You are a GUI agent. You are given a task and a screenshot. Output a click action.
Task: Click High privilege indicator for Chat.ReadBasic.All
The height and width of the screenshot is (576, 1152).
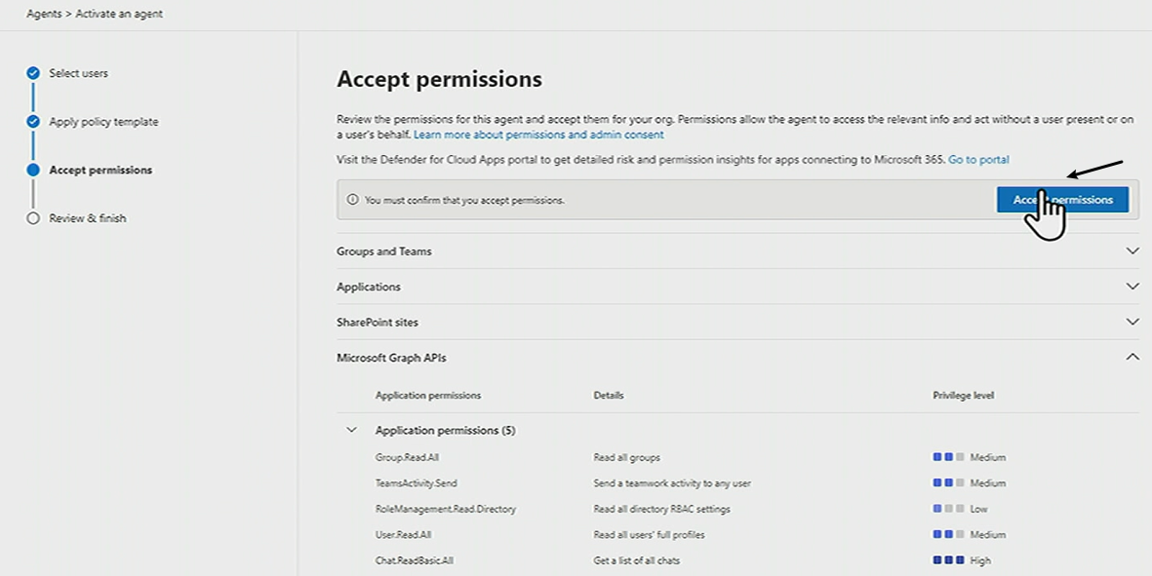[962, 560]
